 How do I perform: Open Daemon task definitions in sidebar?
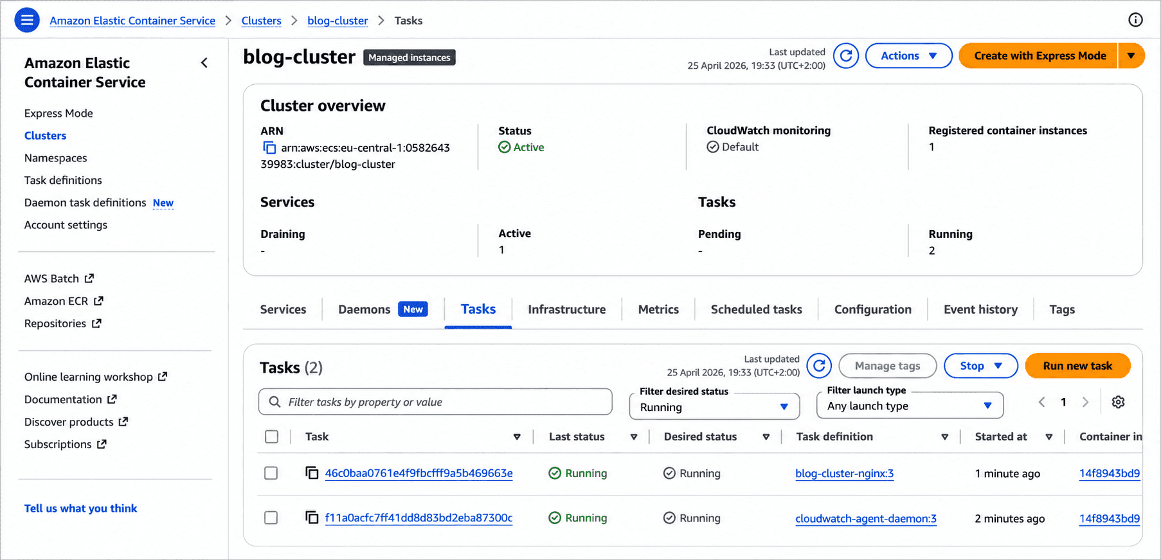coord(85,203)
